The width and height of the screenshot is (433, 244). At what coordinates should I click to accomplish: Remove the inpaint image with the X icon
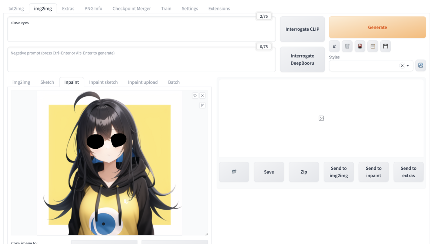point(202,96)
